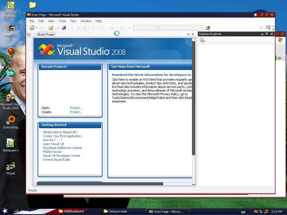Switch to the MSNRedirector taskbar window
This screenshot has width=287, height=215.
[72, 211]
